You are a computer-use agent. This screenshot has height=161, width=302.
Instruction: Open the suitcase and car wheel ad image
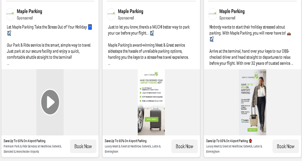(151, 102)
